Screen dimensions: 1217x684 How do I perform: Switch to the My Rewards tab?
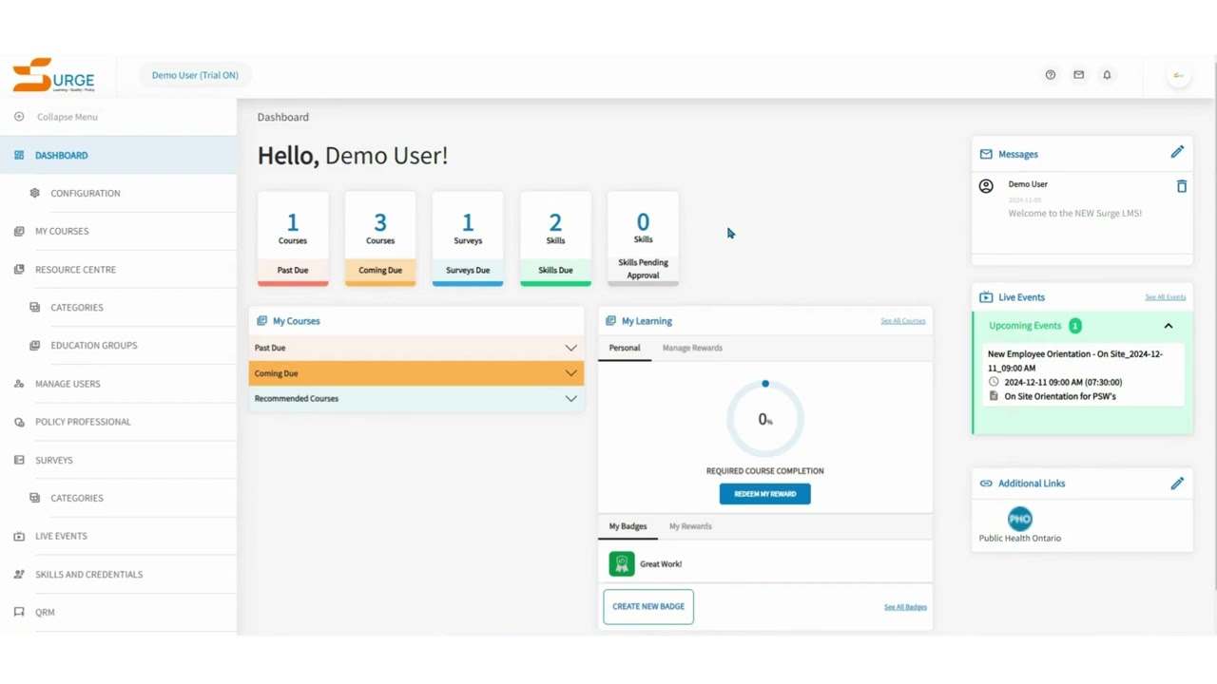coord(690,526)
